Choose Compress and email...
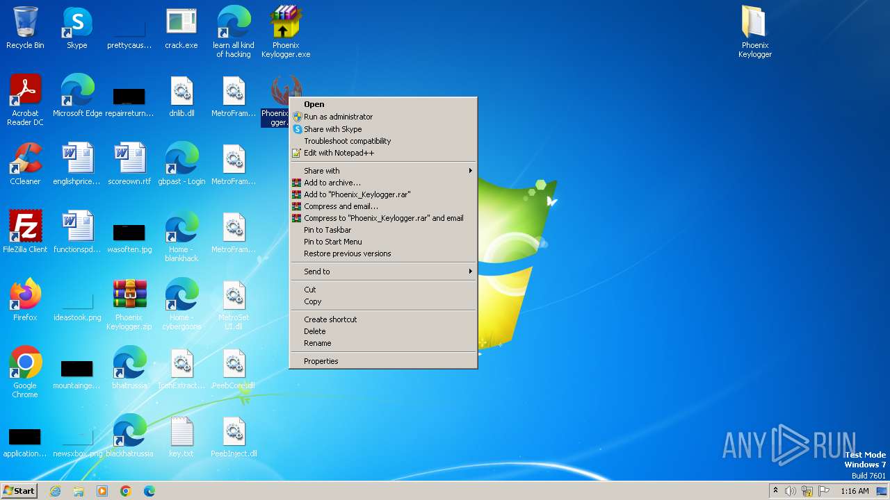 click(x=383, y=206)
